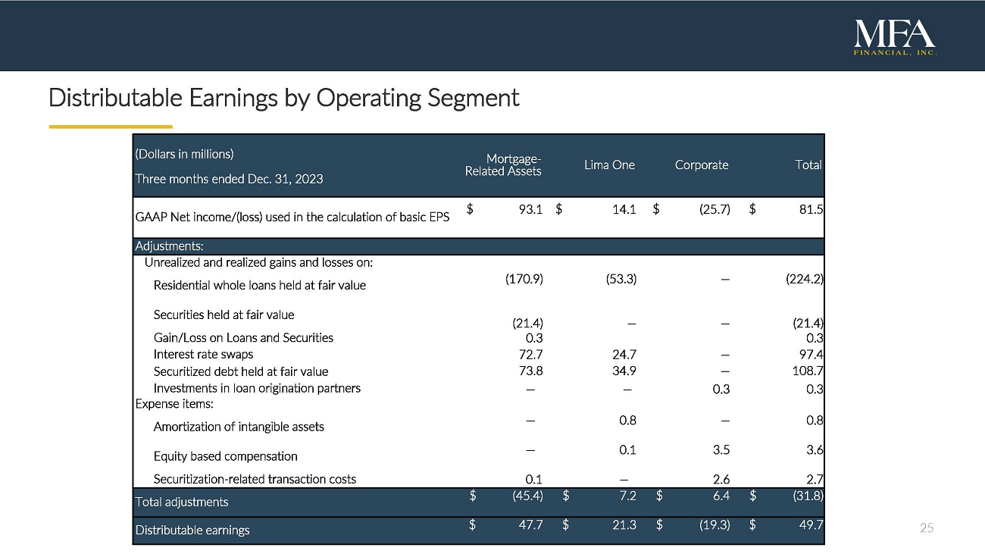Click the Interest rate swaps row label
Viewport: 985px width, 554px height.
[203, 354]
